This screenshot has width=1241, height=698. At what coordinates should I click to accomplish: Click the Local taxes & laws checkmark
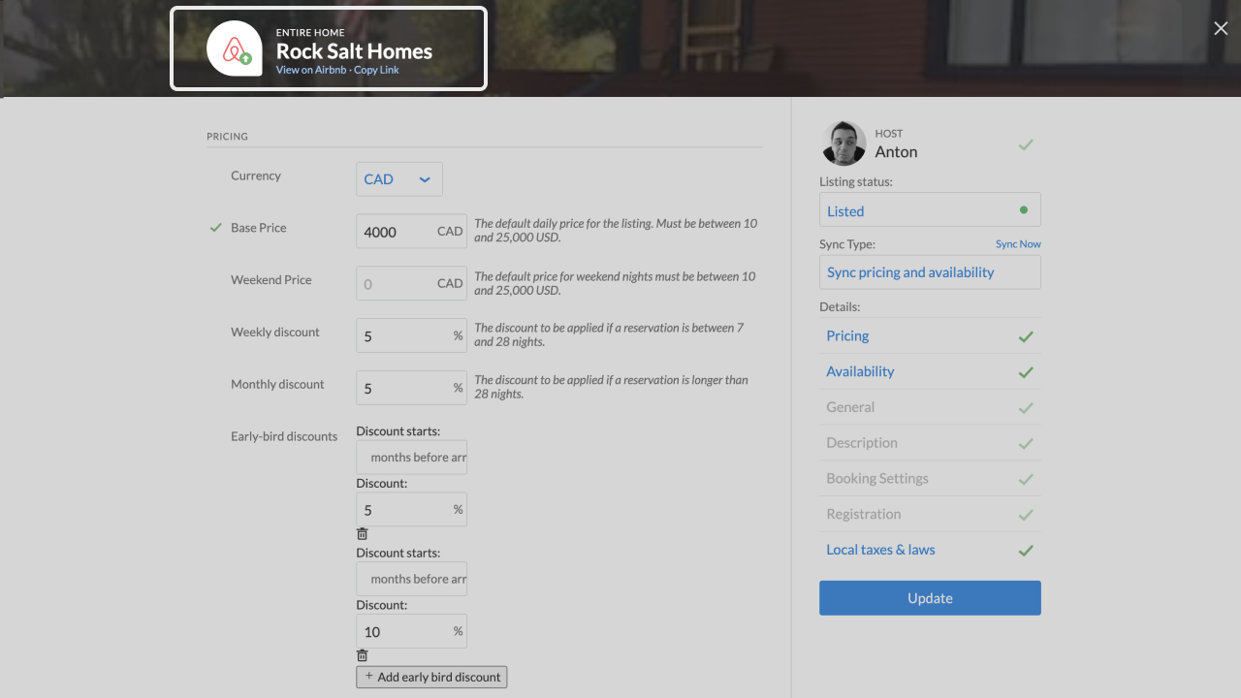click(x=1026, y=551)
